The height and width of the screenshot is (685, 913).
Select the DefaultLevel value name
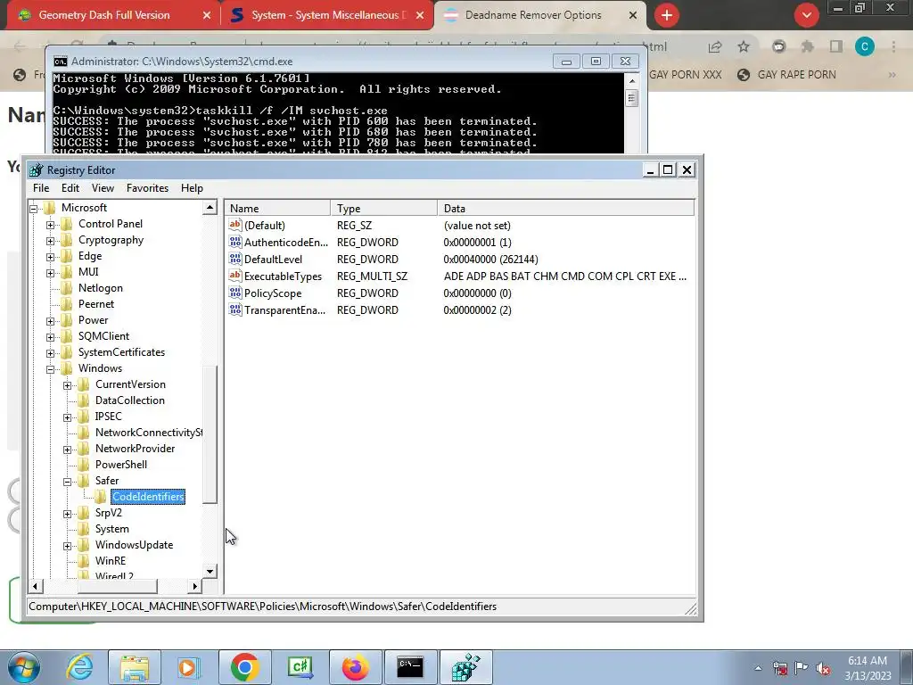(273, 260)
